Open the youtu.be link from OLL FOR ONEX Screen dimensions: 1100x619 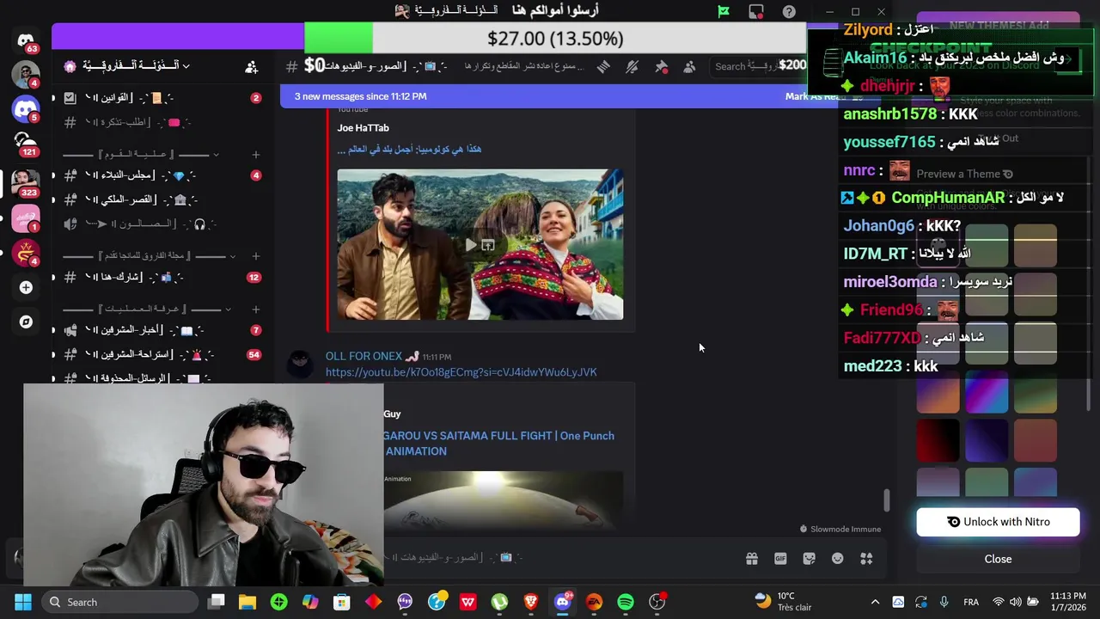[x=461, y=372]
